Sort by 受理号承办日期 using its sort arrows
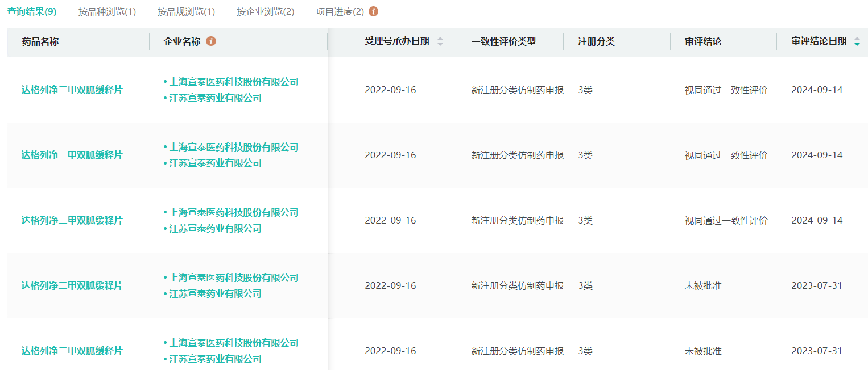This screenshot has height=370, width=868. [440, 41]
